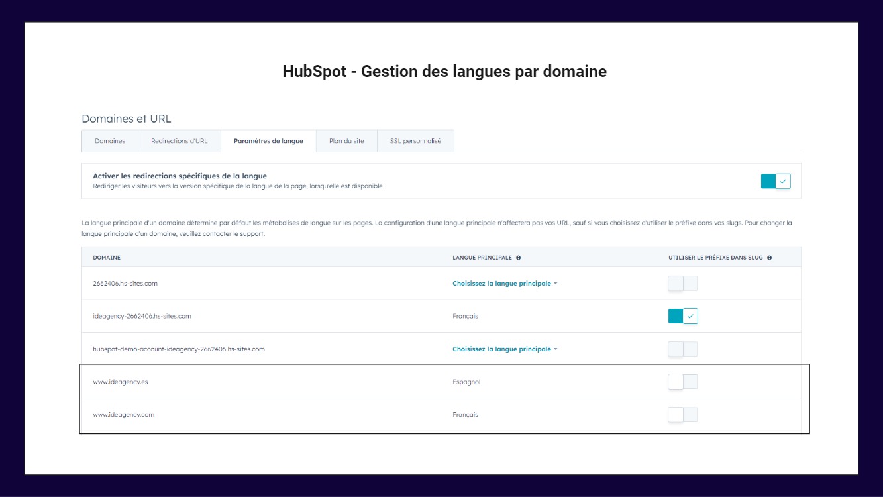Toggle slug prefix for hubspot-demo-account domain
This screenshot has height=497, width=883.
(683, 349)
